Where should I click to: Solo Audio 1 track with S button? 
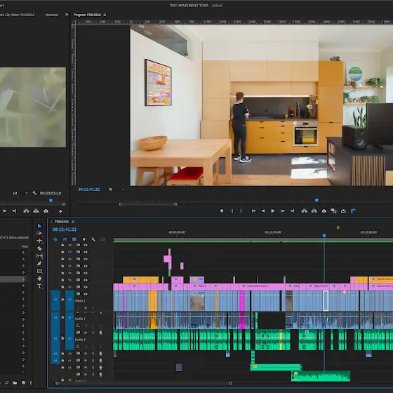click(93, 333)
